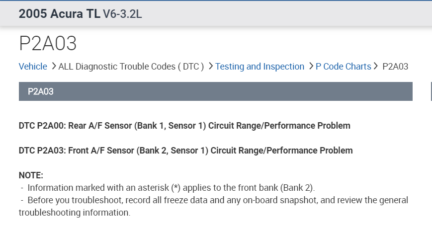Click the chevron arrow after Vehicle
This screenshot has width=432, height=231.
[x=53, y=67]
